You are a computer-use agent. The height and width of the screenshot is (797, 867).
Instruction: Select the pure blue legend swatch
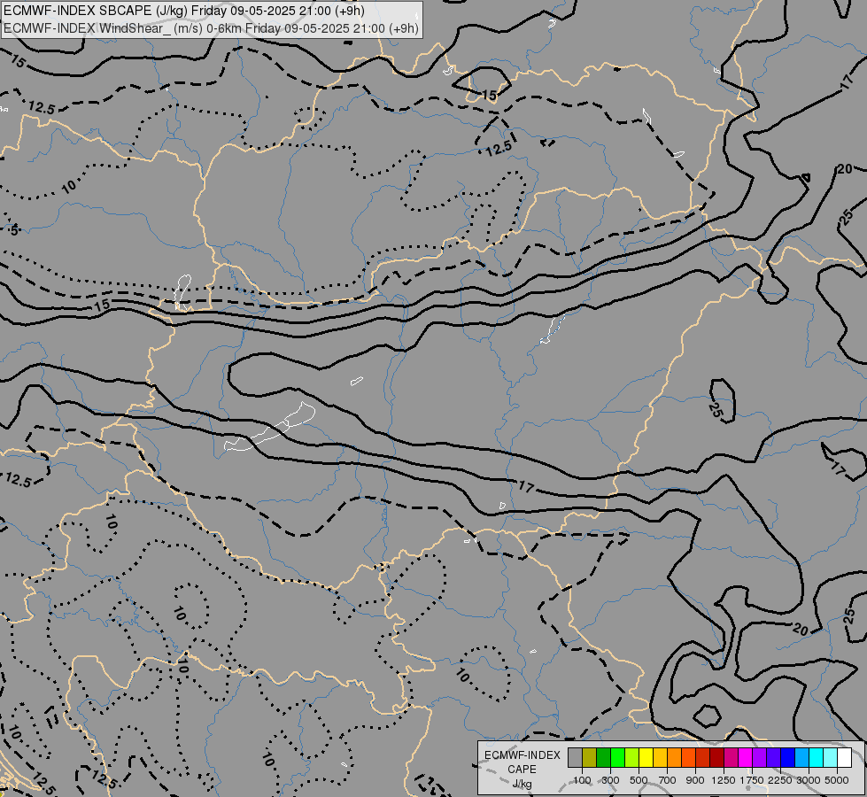[x=788, y=758]
